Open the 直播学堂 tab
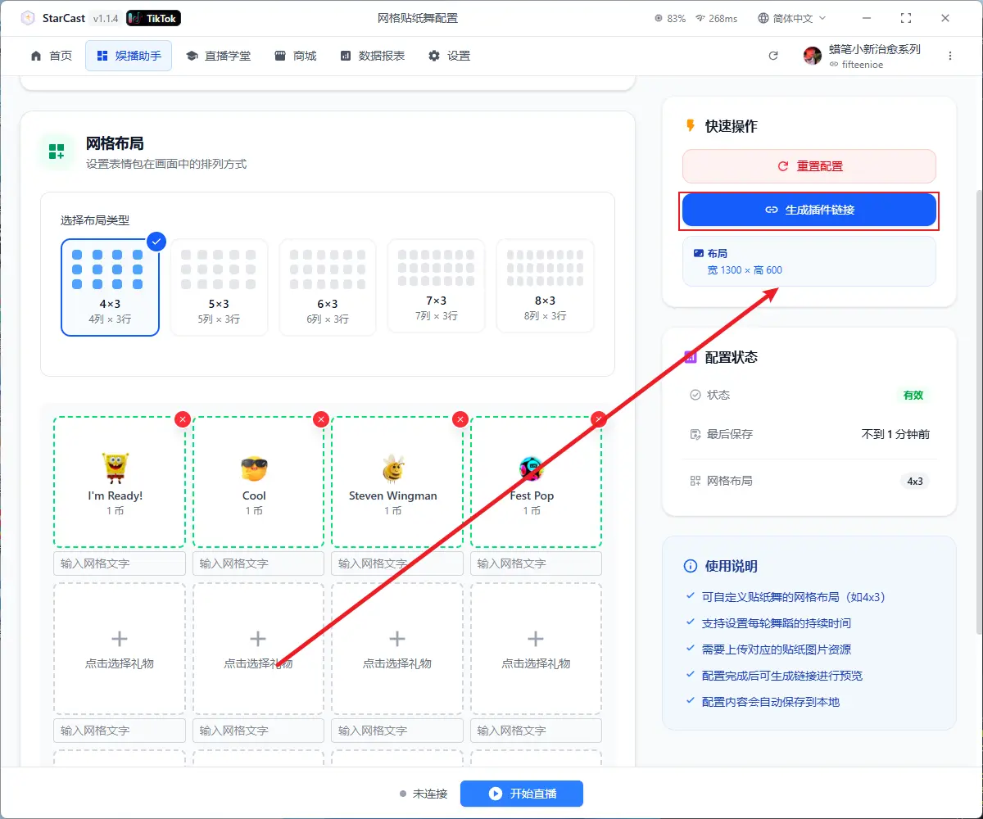983x819 pixels. pos(219,56)
